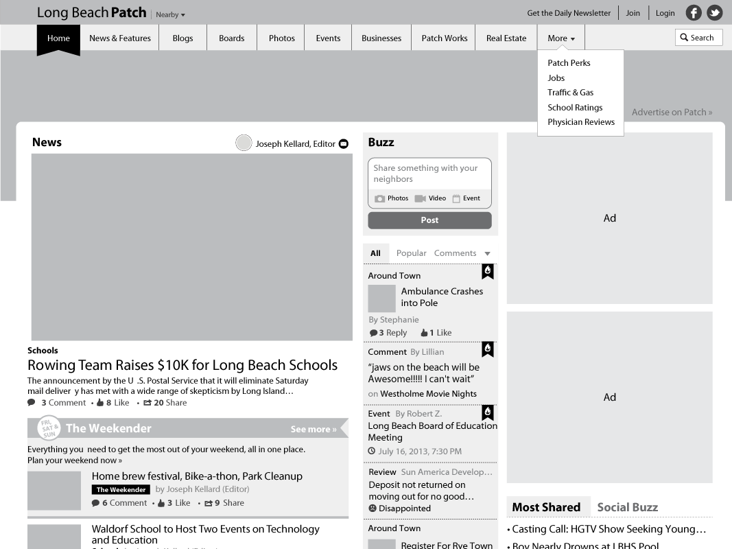Open Rowing Team Raises $10K headline

(182, 365)
